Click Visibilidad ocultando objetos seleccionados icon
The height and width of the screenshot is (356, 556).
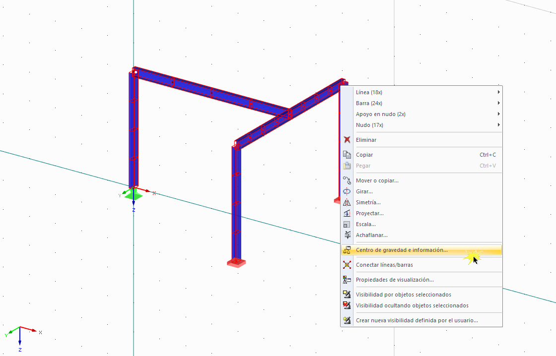347,305
